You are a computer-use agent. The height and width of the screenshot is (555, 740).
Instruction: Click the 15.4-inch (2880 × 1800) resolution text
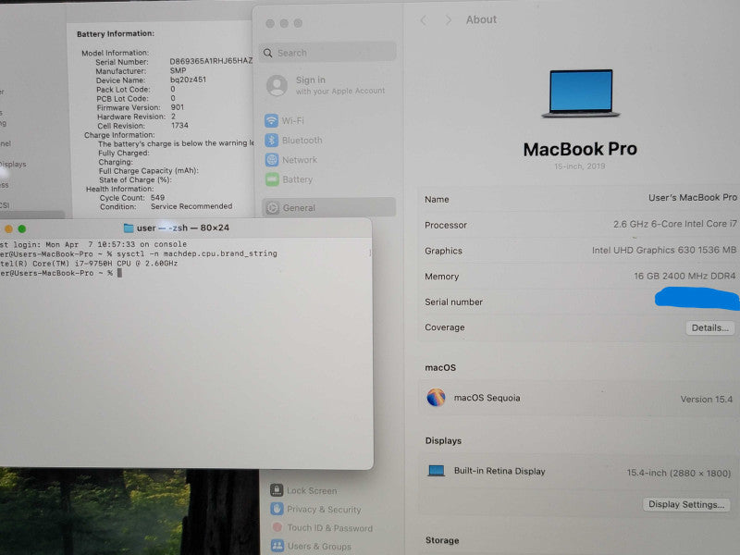coord(679,473)
